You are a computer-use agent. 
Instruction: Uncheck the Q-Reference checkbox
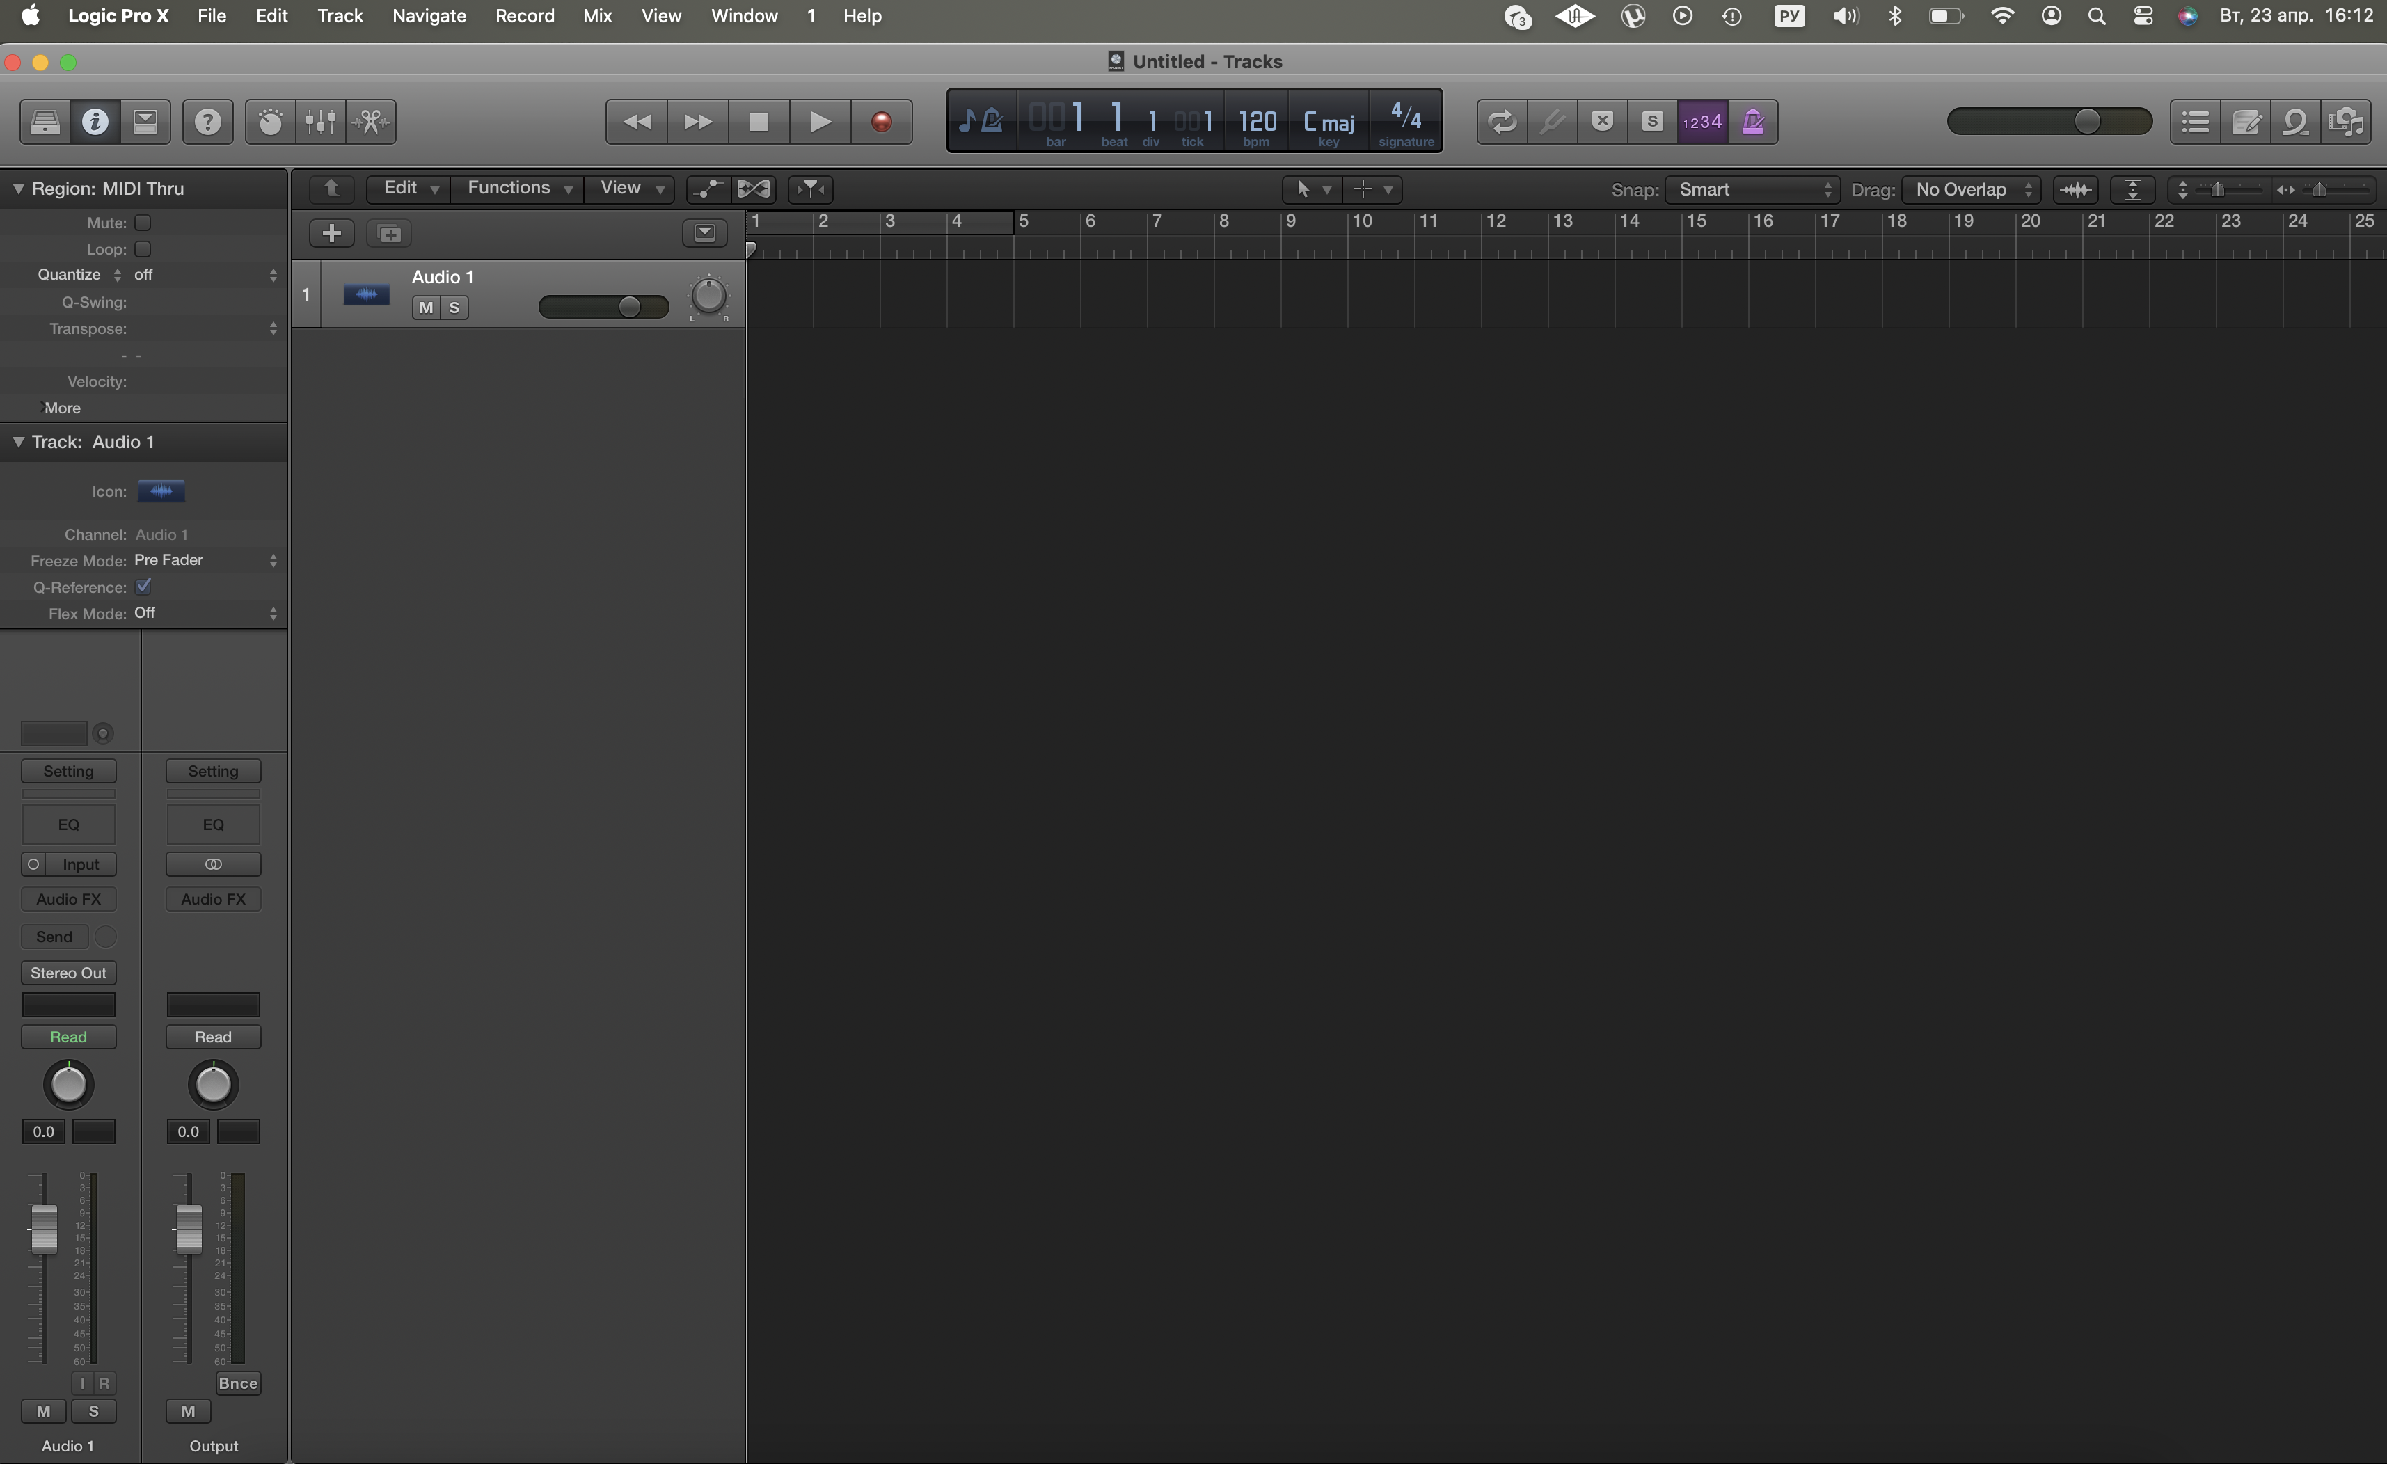tap(143, 586)
